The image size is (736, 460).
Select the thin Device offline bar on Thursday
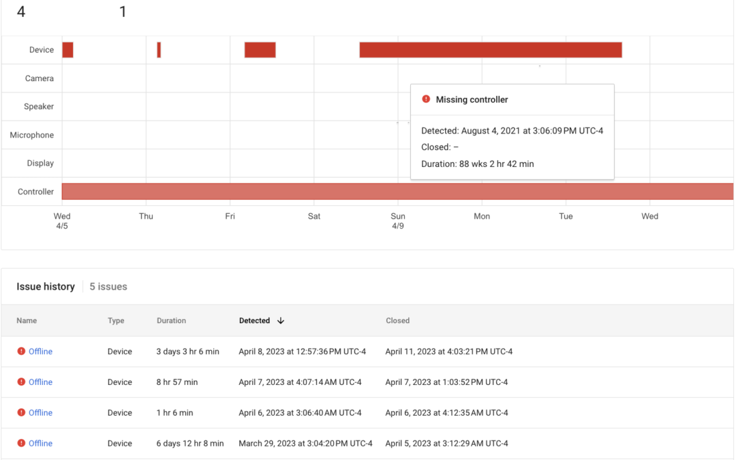(x=159, y=50)
